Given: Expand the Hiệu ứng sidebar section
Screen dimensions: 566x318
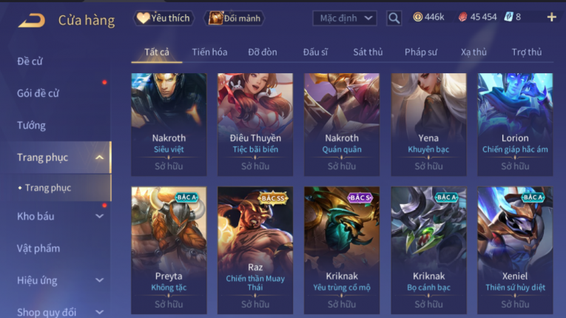Looking at the screenshot, I should tap(99, 280).
